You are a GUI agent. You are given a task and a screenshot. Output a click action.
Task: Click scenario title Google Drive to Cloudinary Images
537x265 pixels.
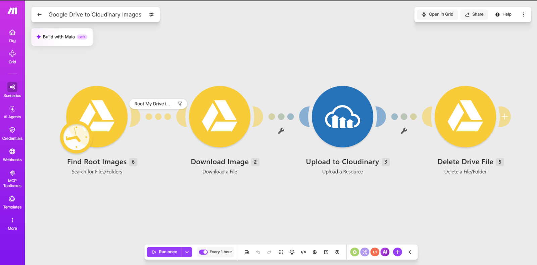95,14
